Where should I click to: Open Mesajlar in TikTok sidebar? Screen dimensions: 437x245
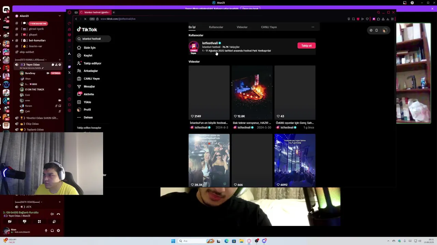coord(86,86)
